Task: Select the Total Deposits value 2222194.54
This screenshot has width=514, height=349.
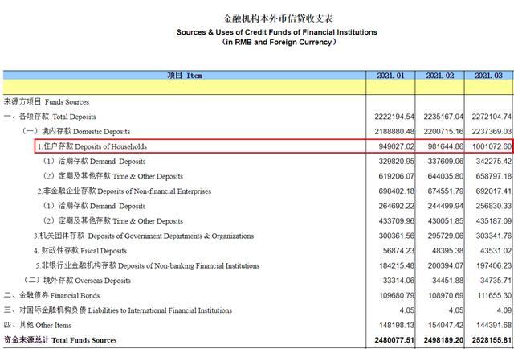Action: 394,117
